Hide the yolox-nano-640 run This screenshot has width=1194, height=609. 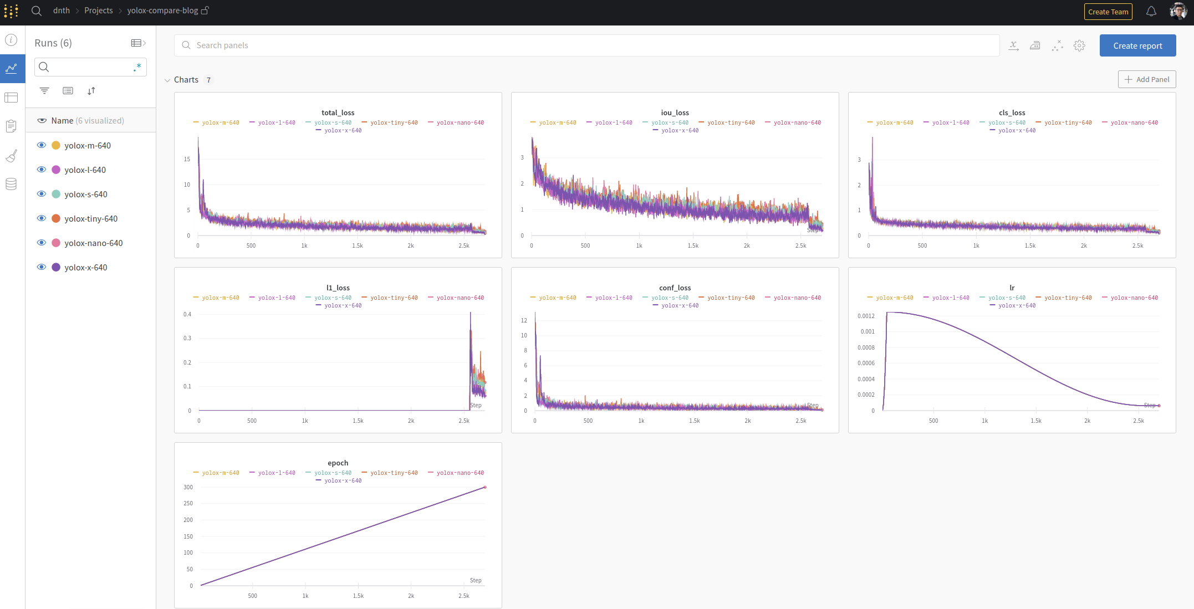click(42, 243)
